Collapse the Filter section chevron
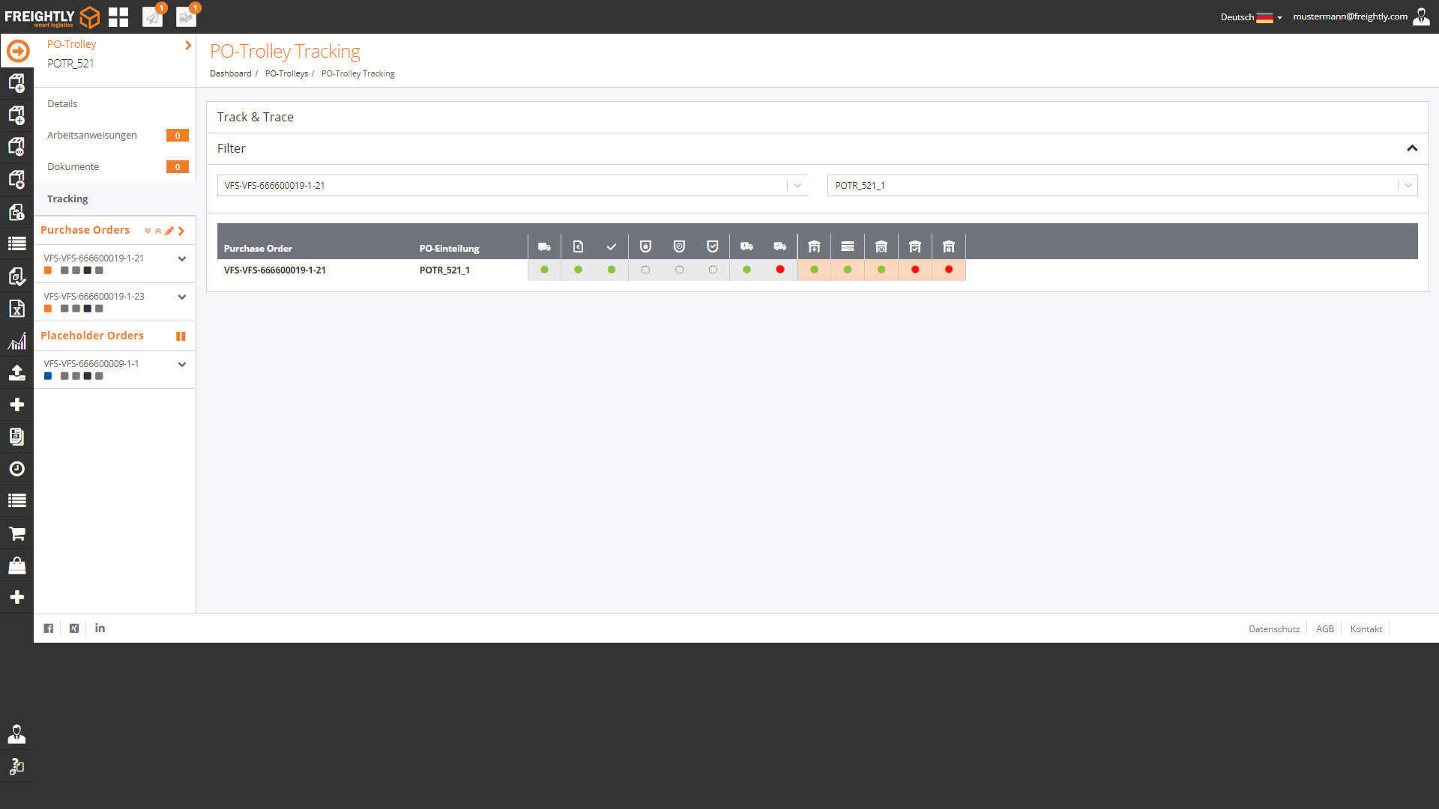Image resolution: width=1439 pixels, height=809 pixels. click(1412, 148)
